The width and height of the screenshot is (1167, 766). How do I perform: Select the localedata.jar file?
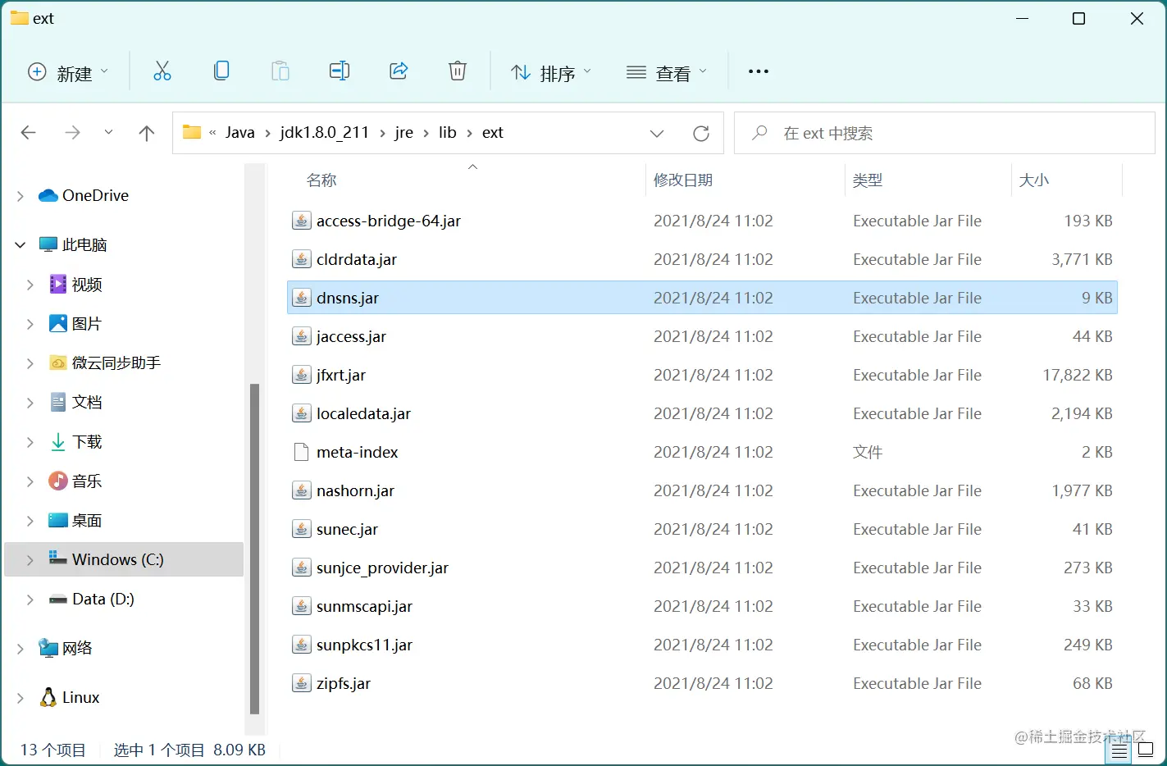coord(702,413)
